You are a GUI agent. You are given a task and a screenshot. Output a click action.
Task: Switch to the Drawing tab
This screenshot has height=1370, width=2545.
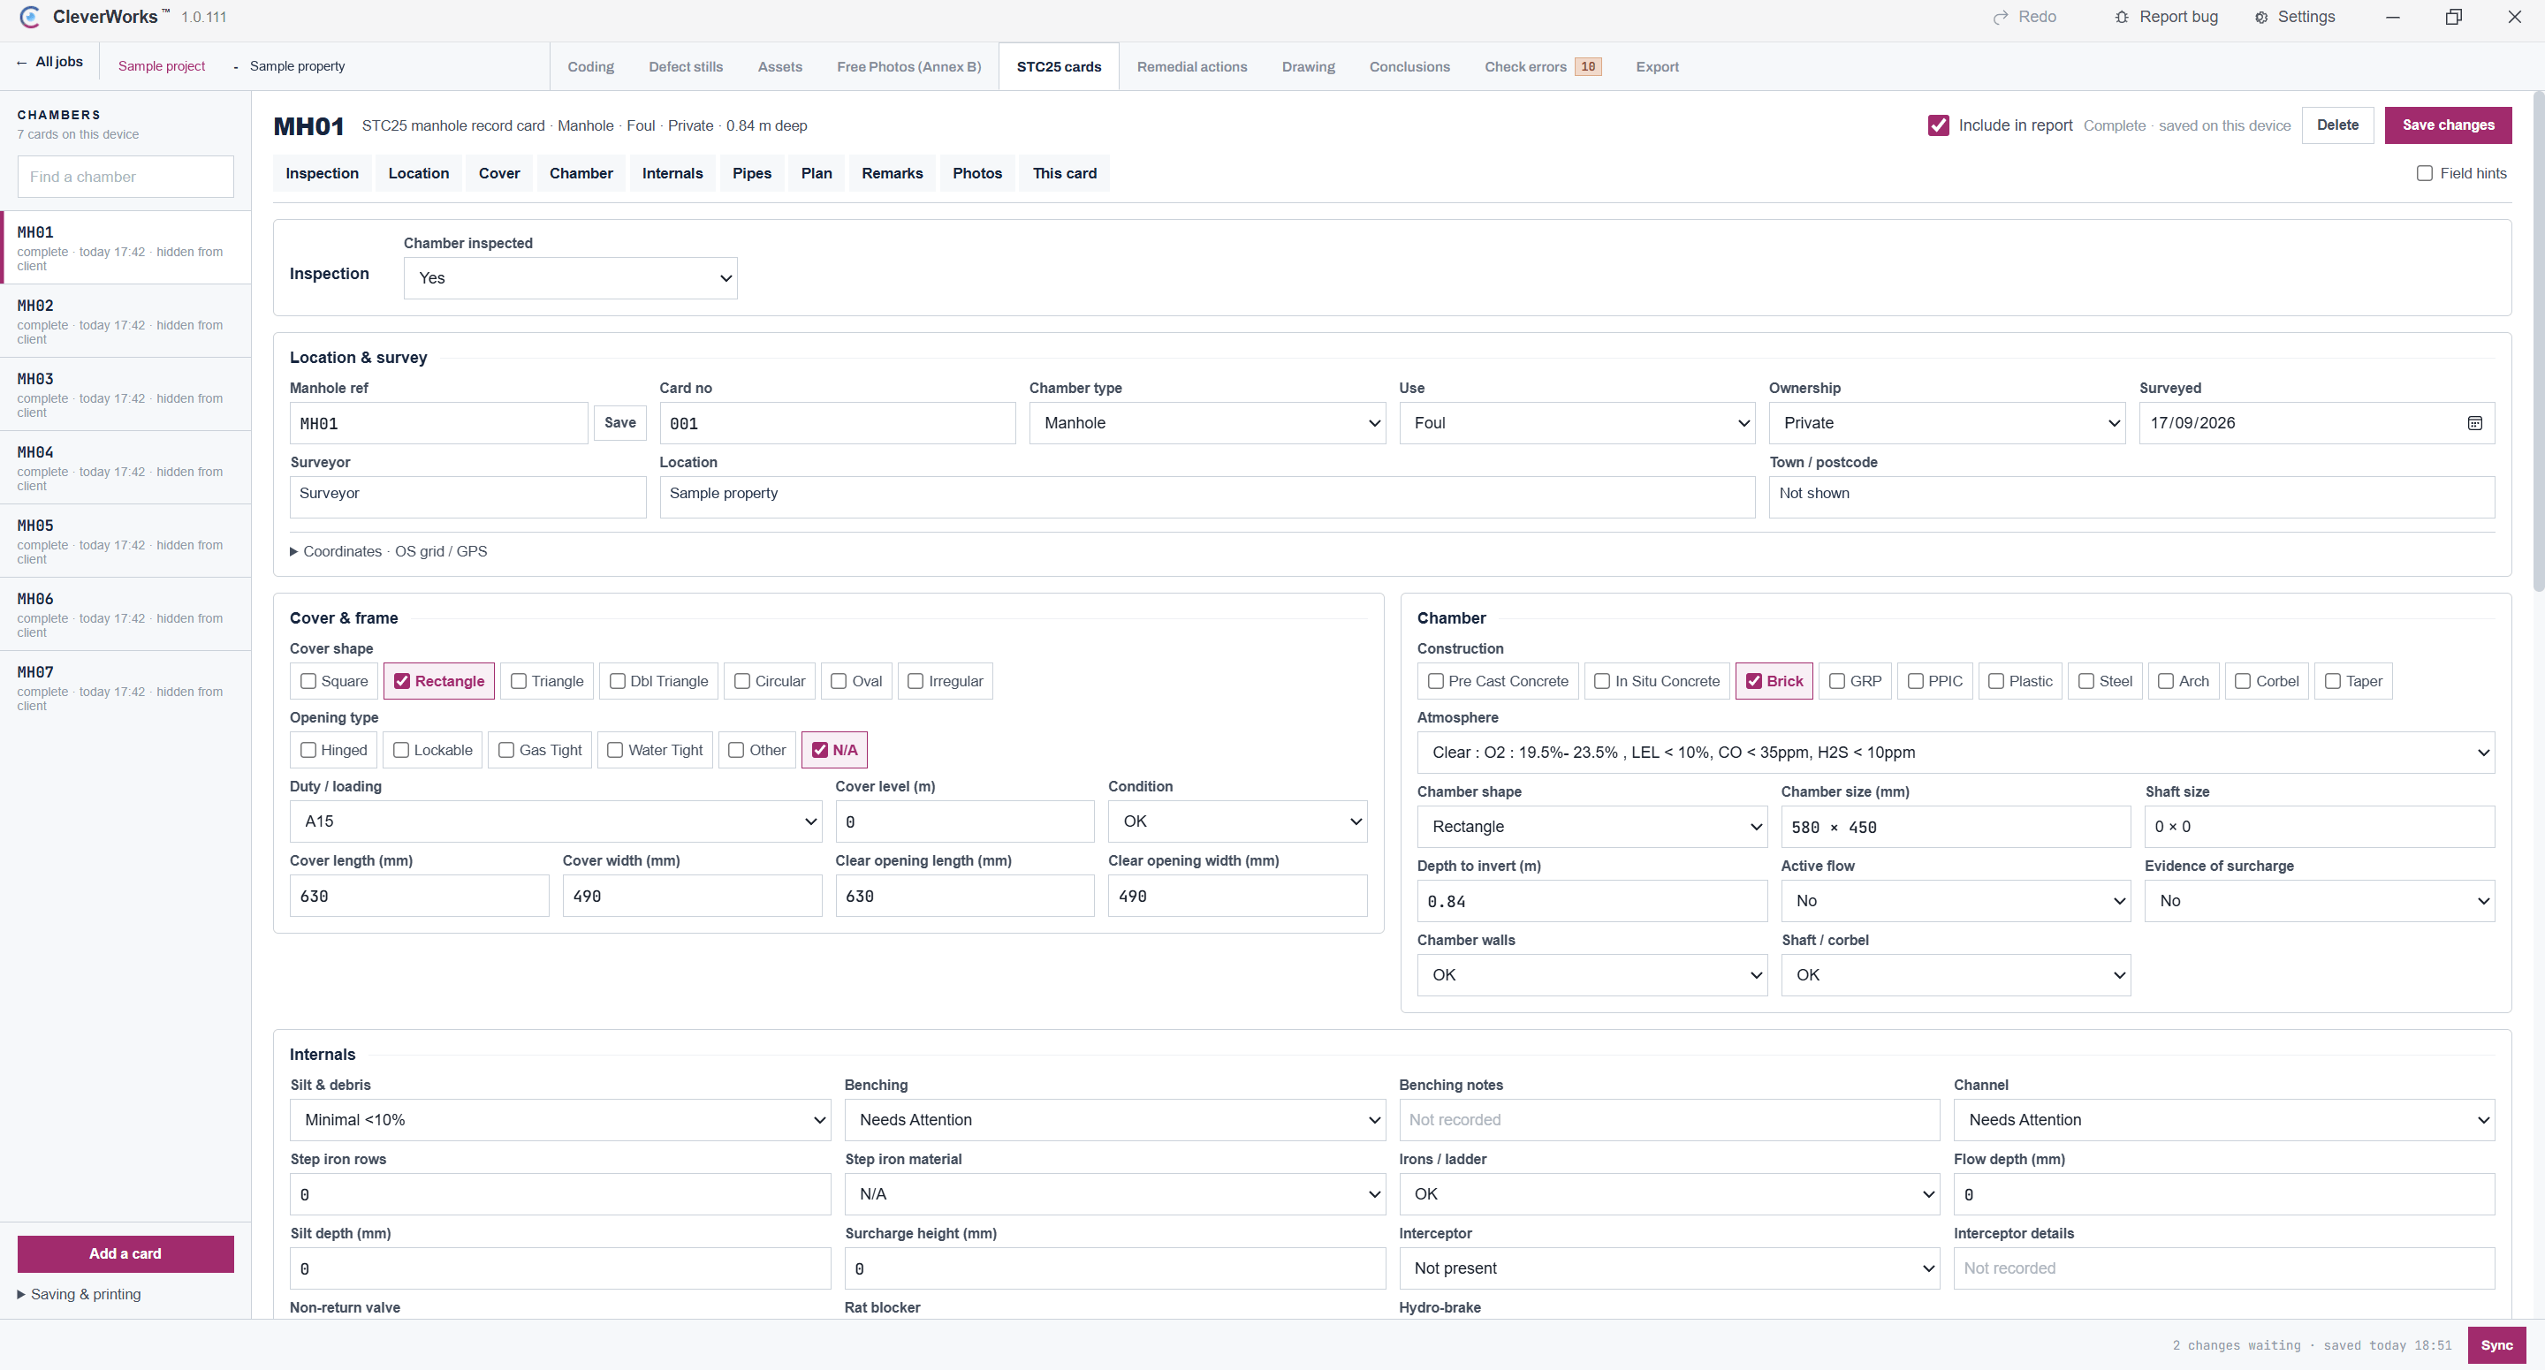[1308, 66]
